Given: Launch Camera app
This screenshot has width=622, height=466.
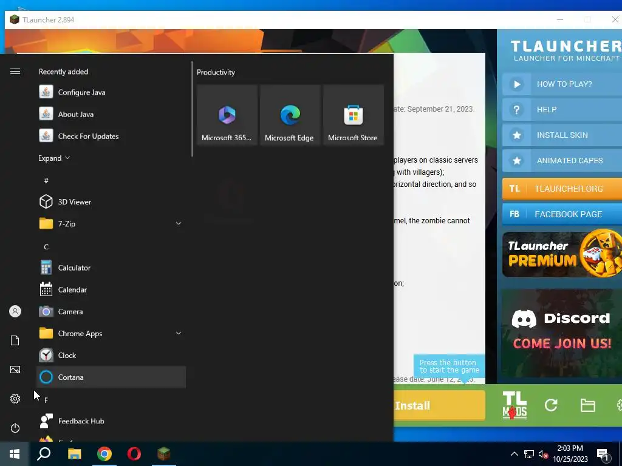Looking at the screenshot, I should click(x=111, y=311).
